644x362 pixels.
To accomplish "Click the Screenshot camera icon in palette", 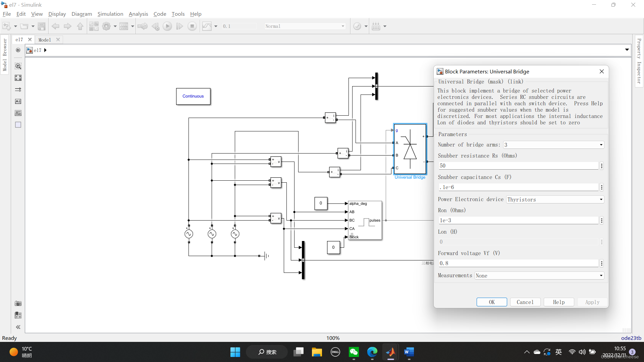I will pos(18,303).
